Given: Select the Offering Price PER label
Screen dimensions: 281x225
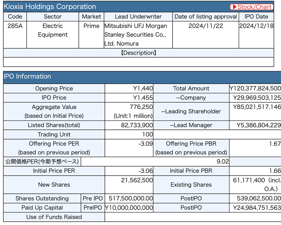Looking at the screenshot, I should coord(54,148).
